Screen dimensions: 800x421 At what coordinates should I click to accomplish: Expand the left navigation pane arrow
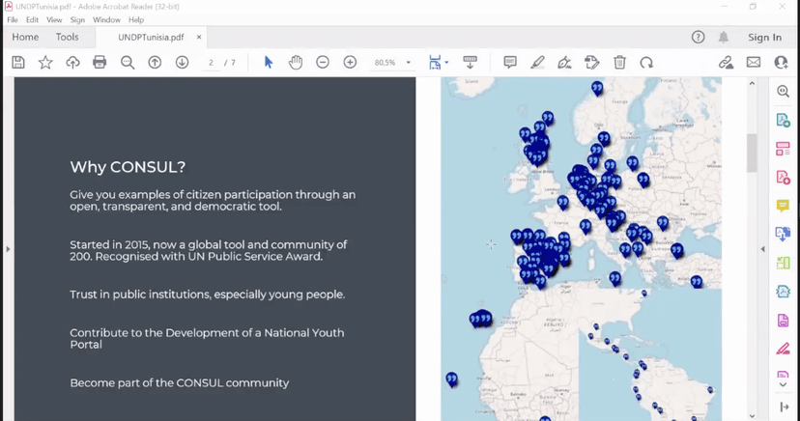tap(8, 249)
